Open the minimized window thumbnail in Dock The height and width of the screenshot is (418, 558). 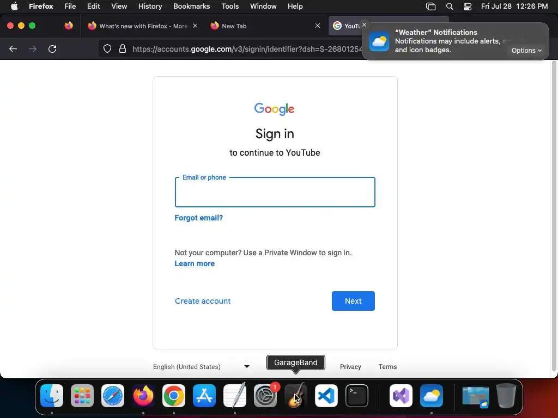[476, 397]
